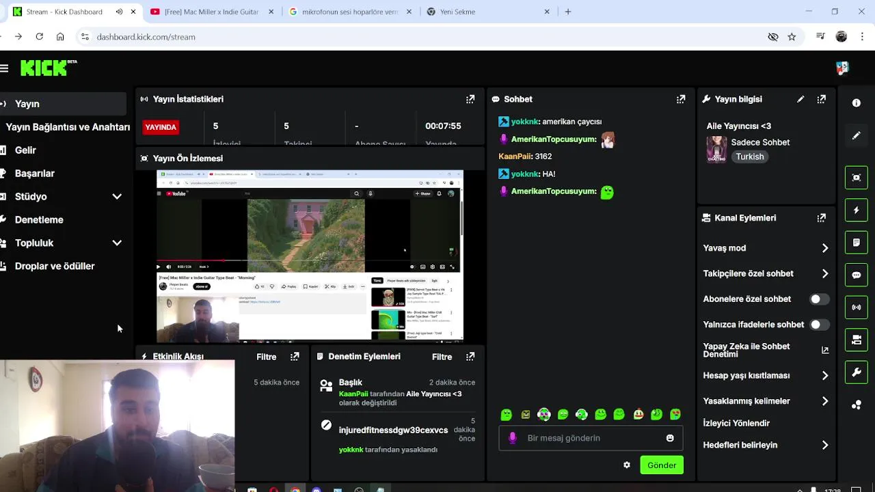Screen dimensions: 875x492
Task: Open Yasaklanmış kelimeler settings
Action: [766, 401]
